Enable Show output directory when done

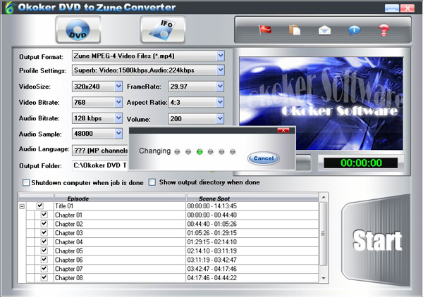tap(152, 182)
